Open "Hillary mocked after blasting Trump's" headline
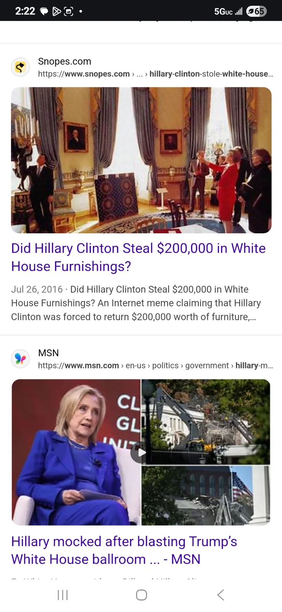Screen dimensions: 282x612 [x=124, y=550]
